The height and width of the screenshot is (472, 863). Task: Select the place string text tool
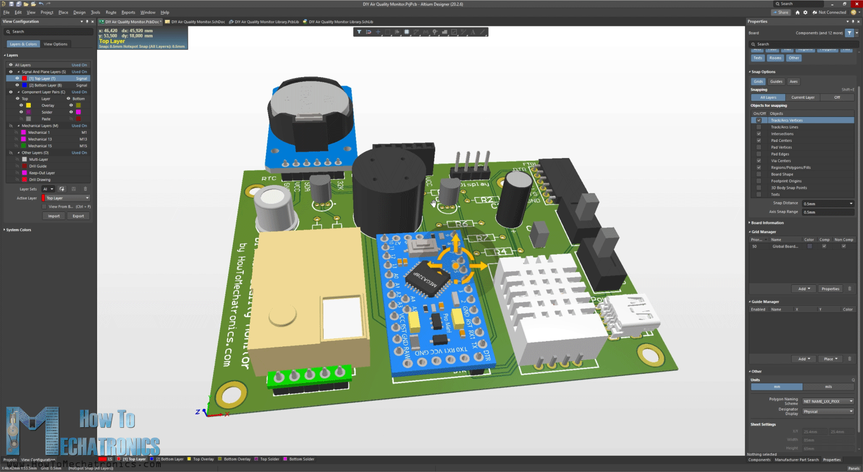473,32
